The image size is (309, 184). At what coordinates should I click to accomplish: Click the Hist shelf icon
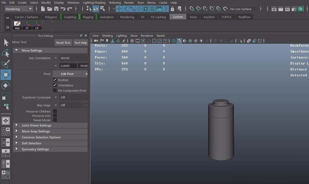tap(17, 25)
